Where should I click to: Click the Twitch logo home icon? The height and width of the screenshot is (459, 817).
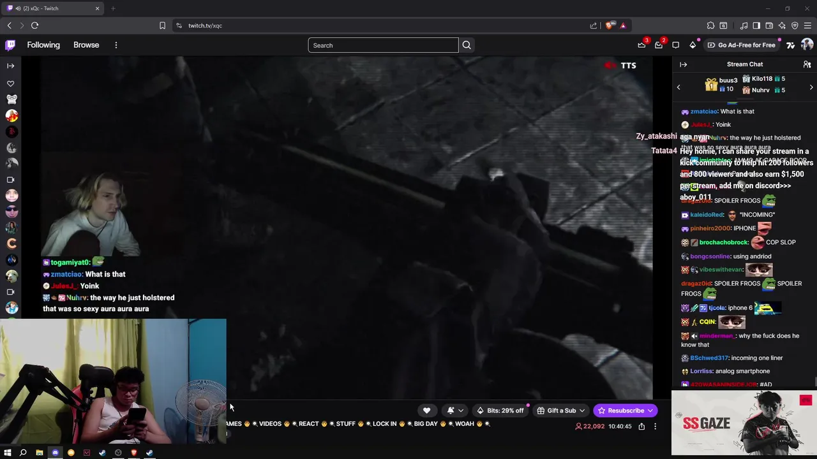pyautogui.click(x=10, y=45)
